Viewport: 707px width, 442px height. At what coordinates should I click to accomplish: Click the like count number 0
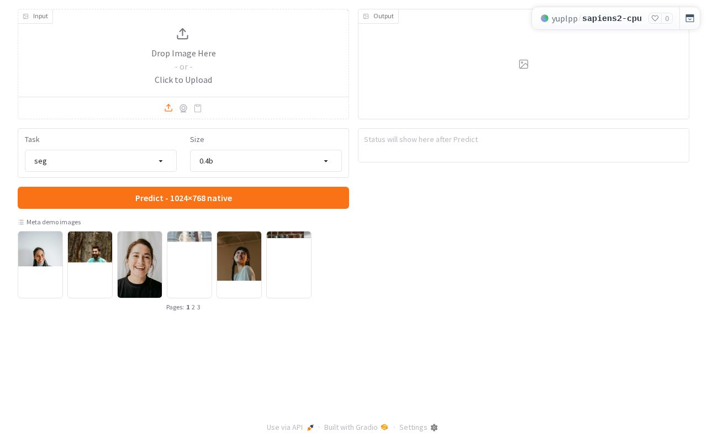[x=667, y=18]
